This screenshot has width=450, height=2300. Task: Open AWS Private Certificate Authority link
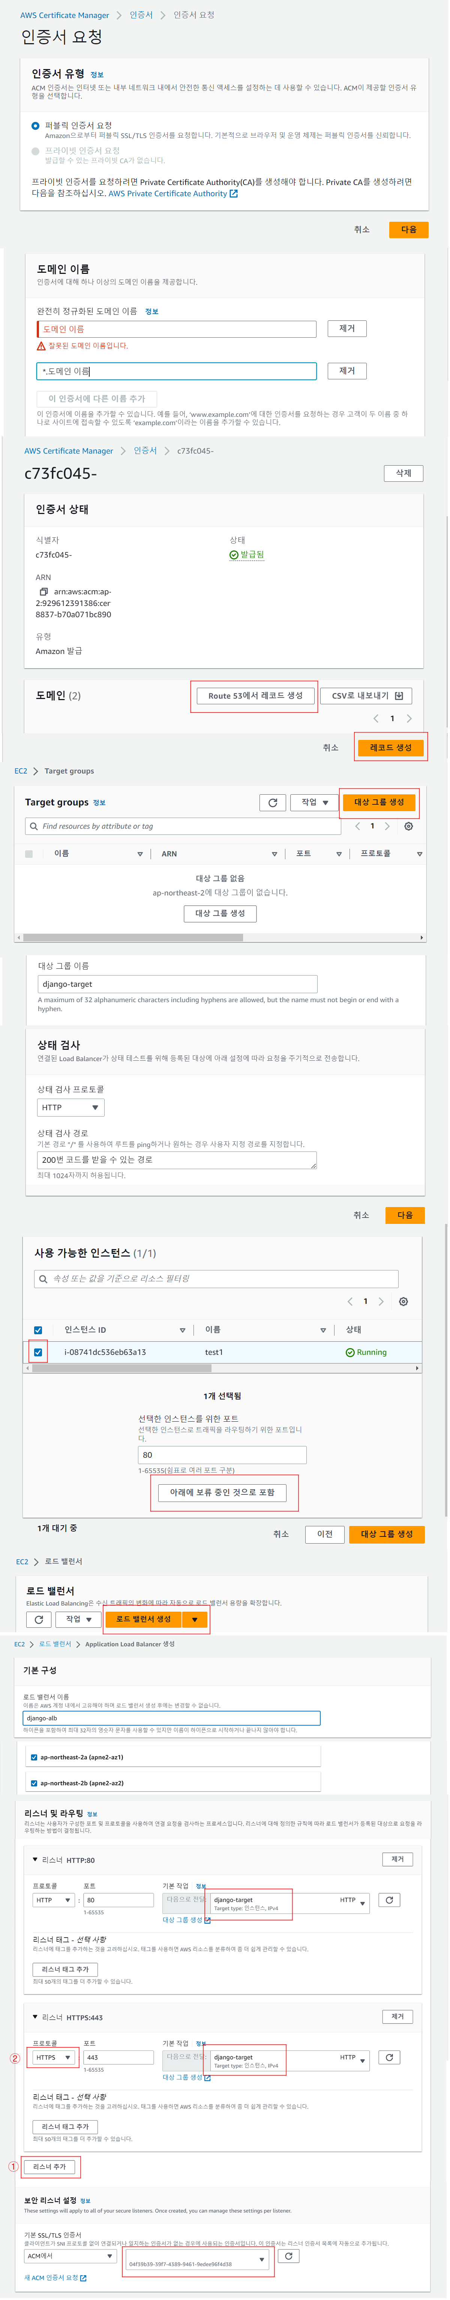pyautogui.click(x=172, y=194)
